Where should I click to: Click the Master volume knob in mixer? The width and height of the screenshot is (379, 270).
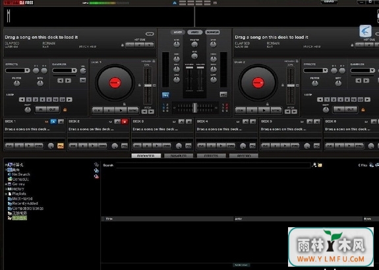[194, 45]
